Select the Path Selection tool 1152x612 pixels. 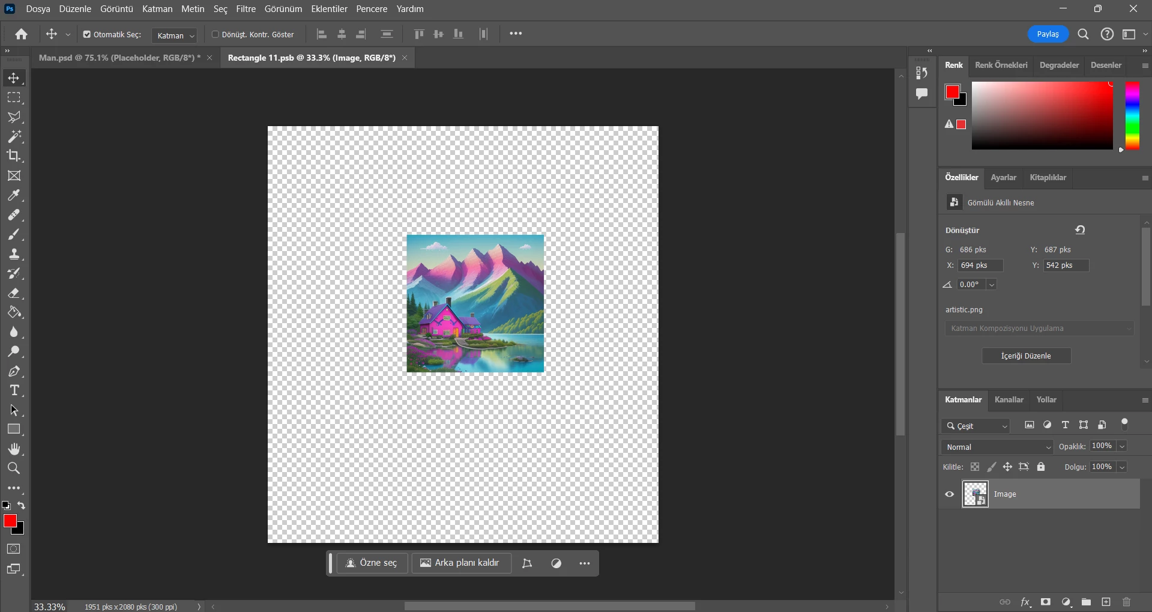pyautogui.click(x=14, y=410)
